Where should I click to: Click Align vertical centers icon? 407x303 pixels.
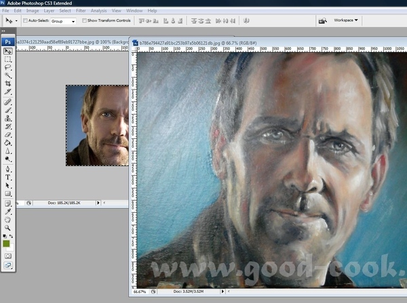149,21
